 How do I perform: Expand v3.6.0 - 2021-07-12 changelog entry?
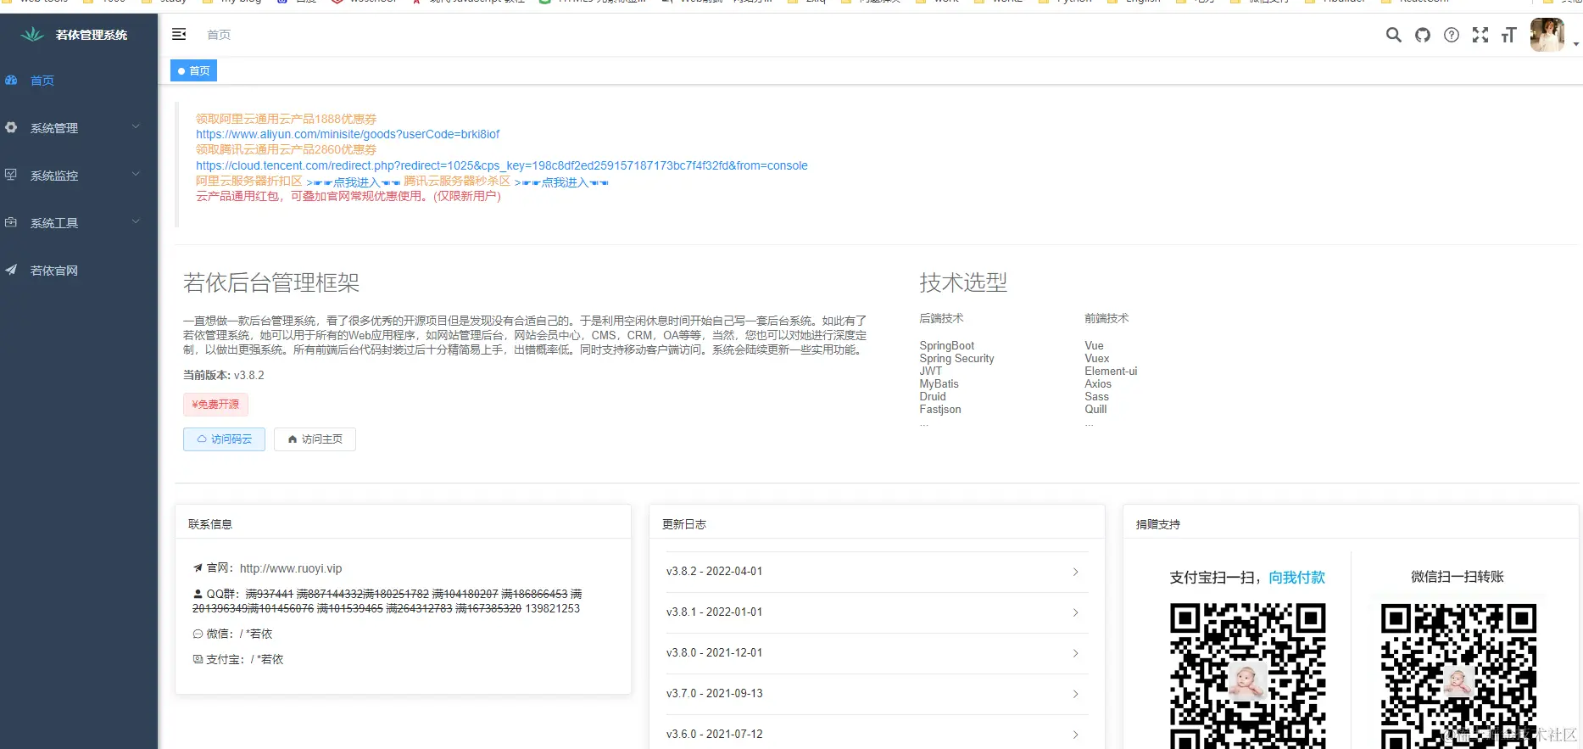pos(877,733)
